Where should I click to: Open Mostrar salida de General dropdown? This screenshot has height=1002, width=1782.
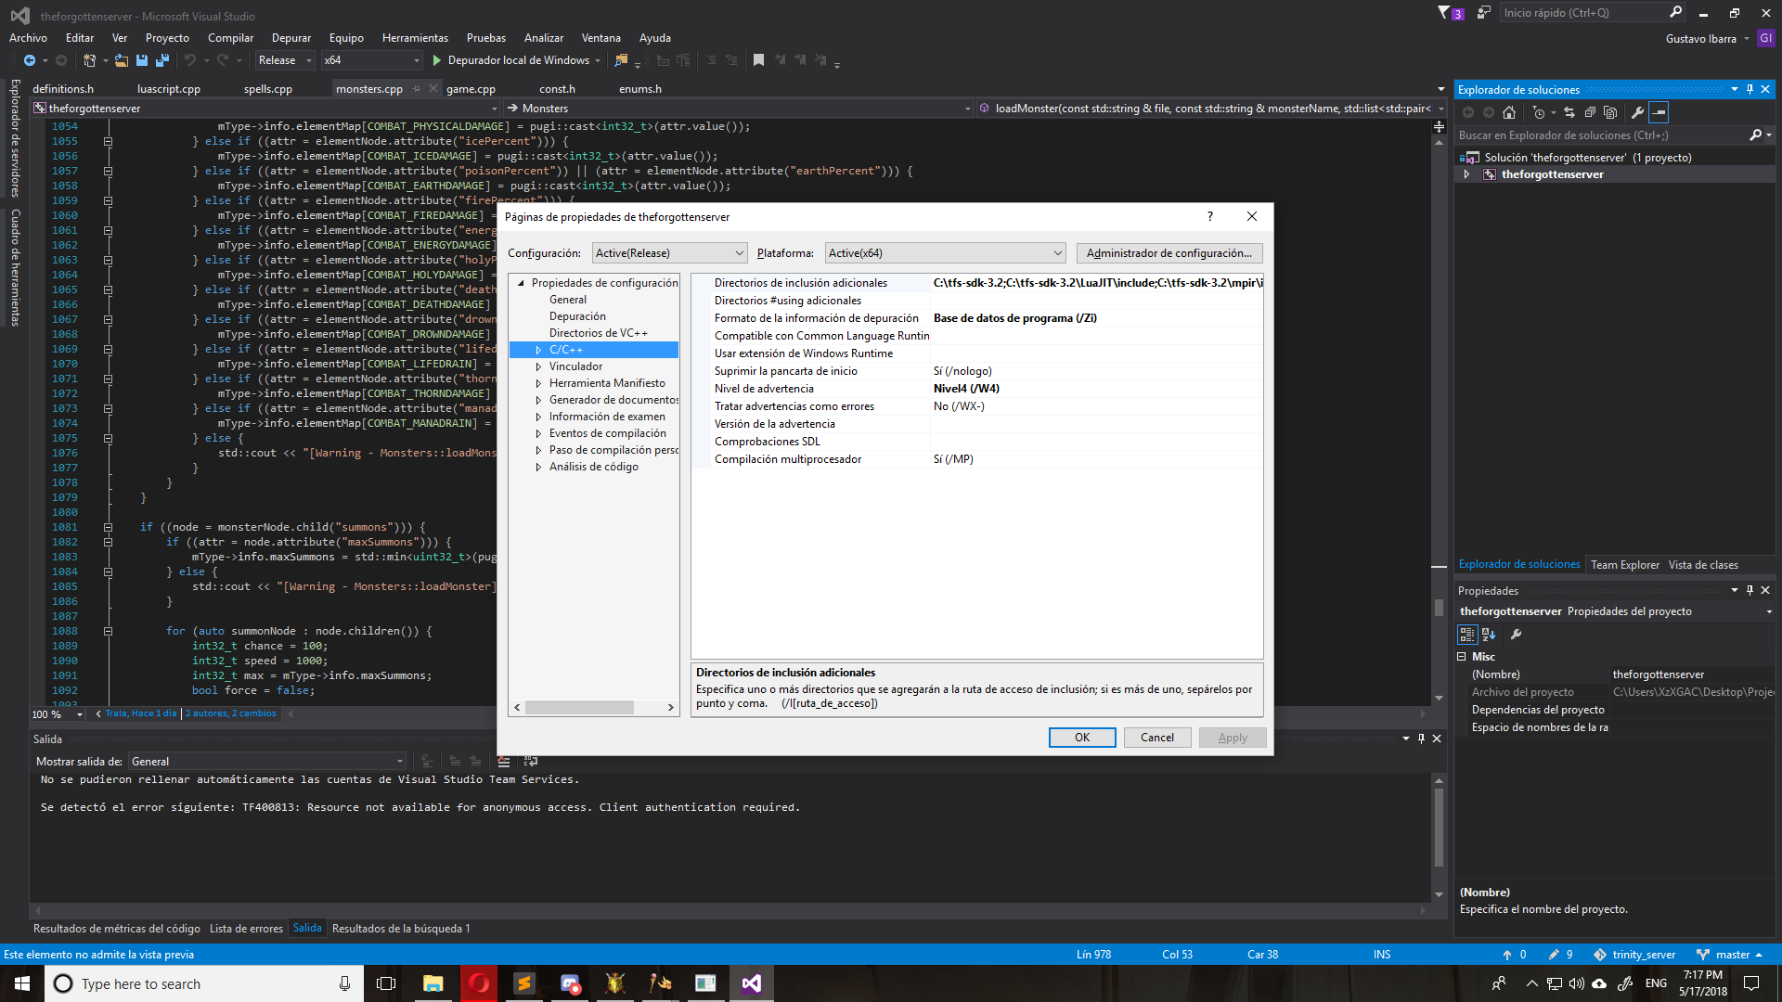[267, 762]
